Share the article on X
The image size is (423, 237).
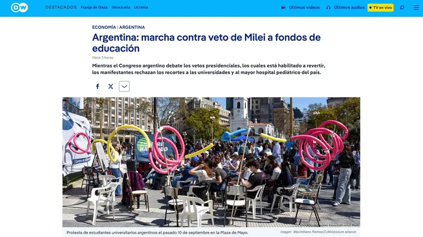(x=111, y=86)
